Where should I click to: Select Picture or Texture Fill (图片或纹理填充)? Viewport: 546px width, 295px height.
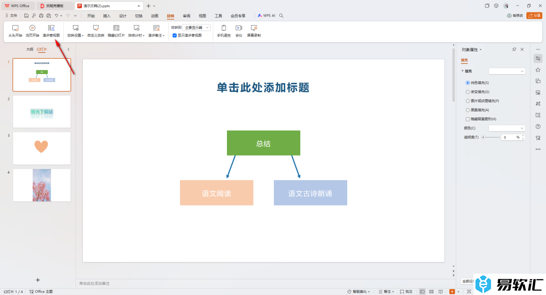pyautogui.click(x=468, y=101)
